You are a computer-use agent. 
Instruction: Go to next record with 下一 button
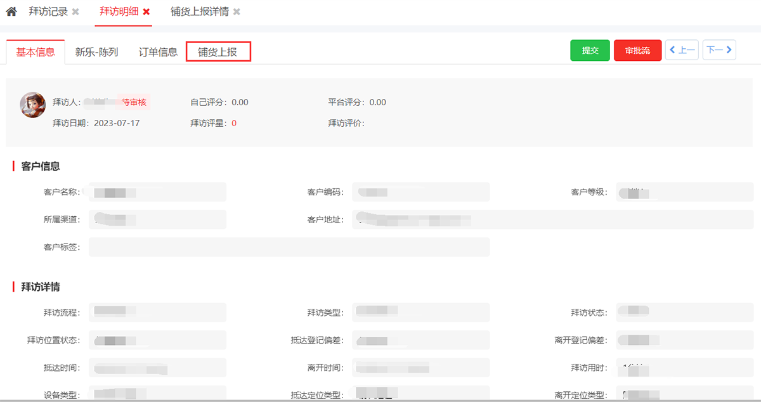(719, 50)
